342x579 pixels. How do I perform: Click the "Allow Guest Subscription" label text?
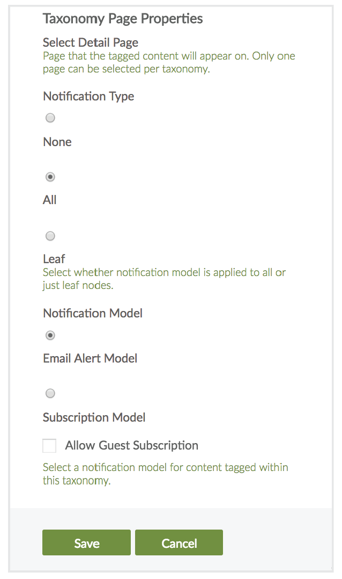click(132, 445)
